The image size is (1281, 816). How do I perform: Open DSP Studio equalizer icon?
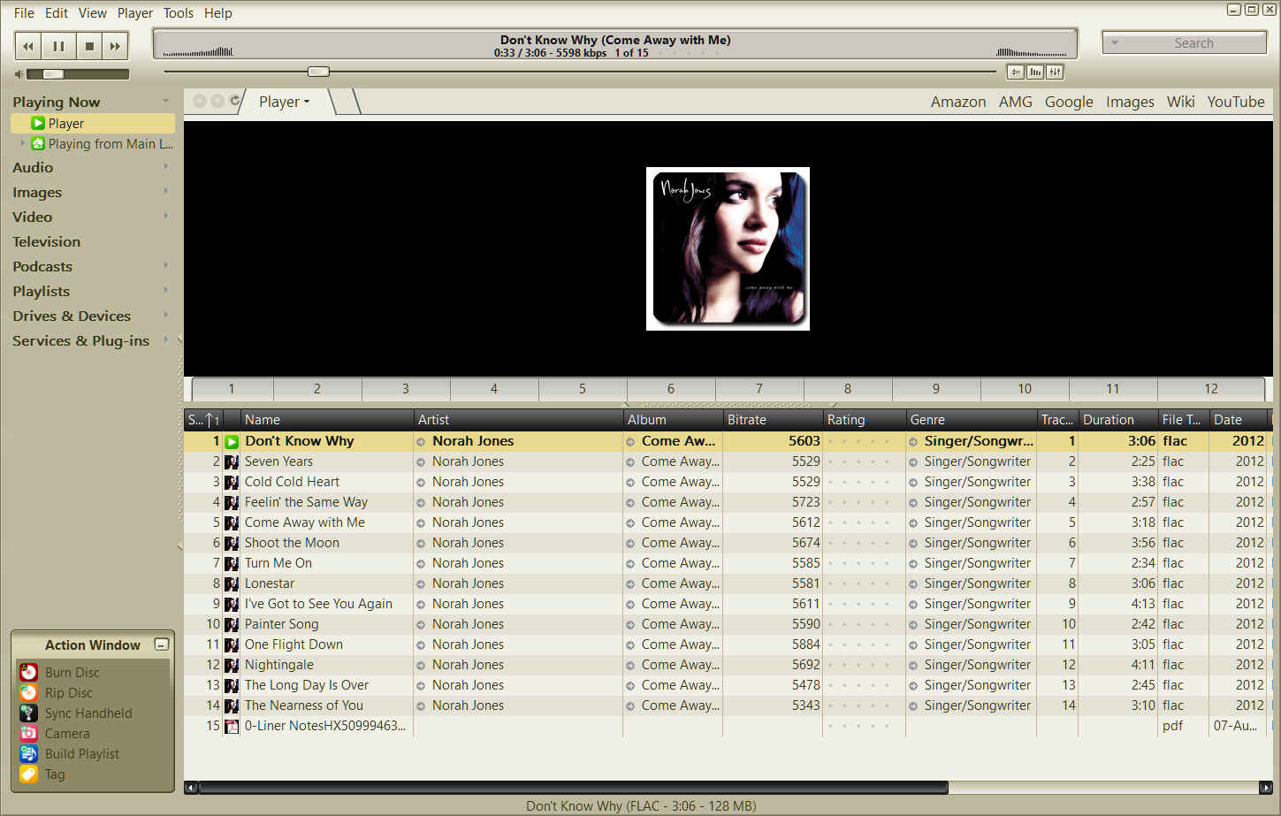(x=1055, y=72)
